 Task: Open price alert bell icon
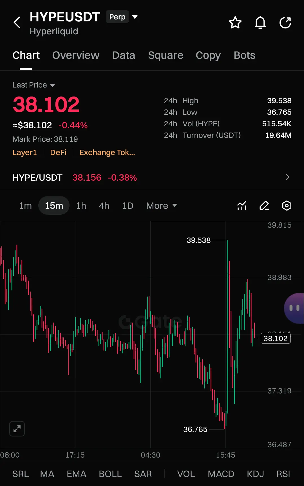(260, 23)
